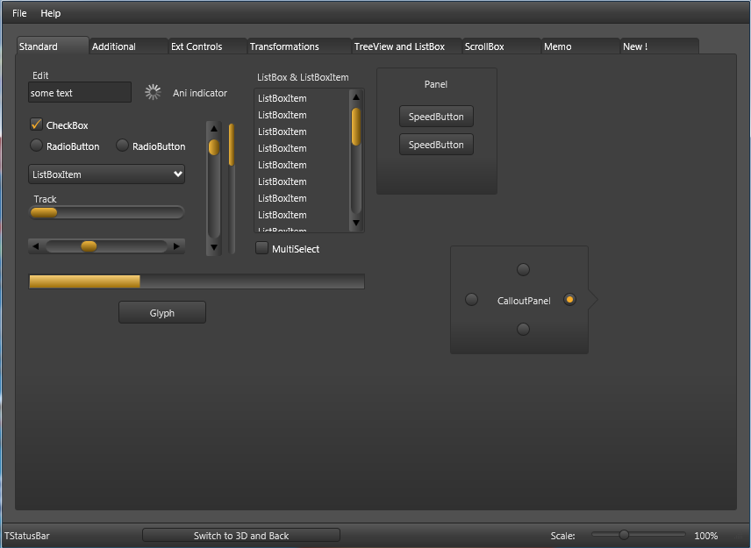Click the Glyph button
Viewport: 751px width, 548px height.
point(162,312)
